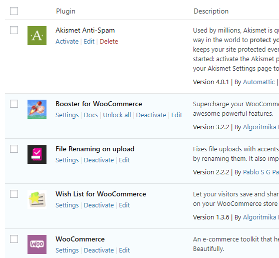Click the File Renaming on upload icon
This screenshot has height=258, width=279.
tap(37, 154)
